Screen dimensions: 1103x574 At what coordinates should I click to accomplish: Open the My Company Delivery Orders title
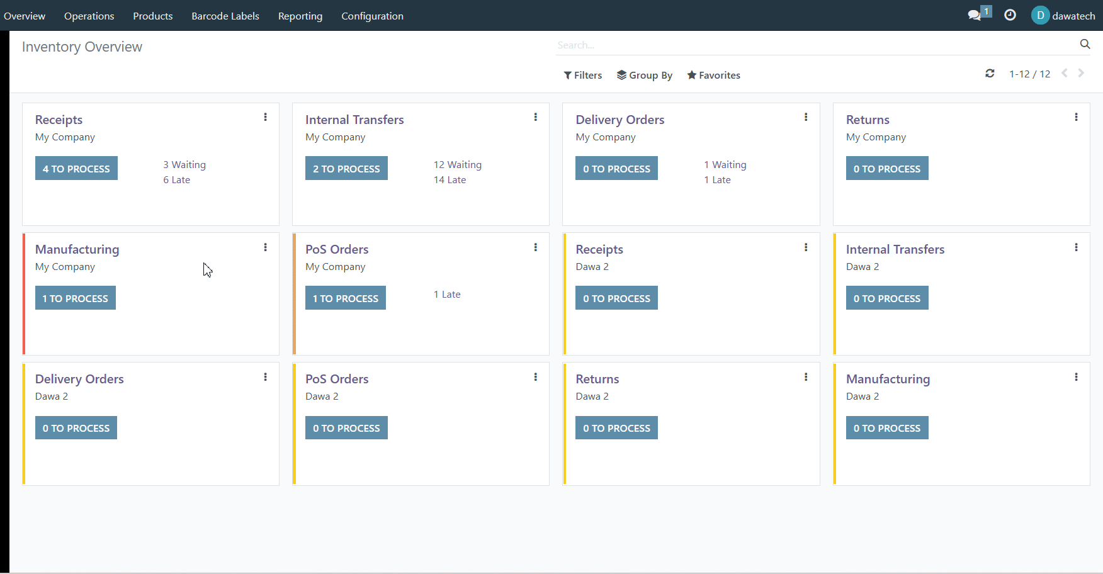coord(620,120)
